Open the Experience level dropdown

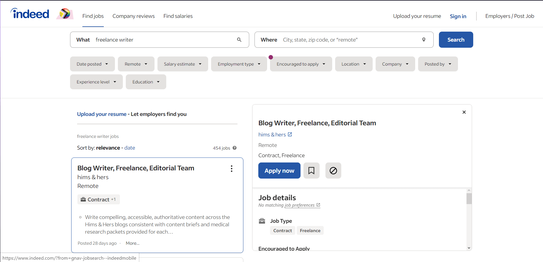click(x=96, y=82)
